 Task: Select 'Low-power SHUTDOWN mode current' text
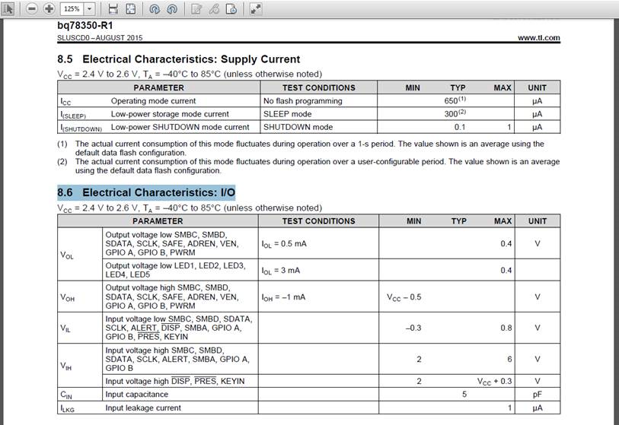[180, 127]
